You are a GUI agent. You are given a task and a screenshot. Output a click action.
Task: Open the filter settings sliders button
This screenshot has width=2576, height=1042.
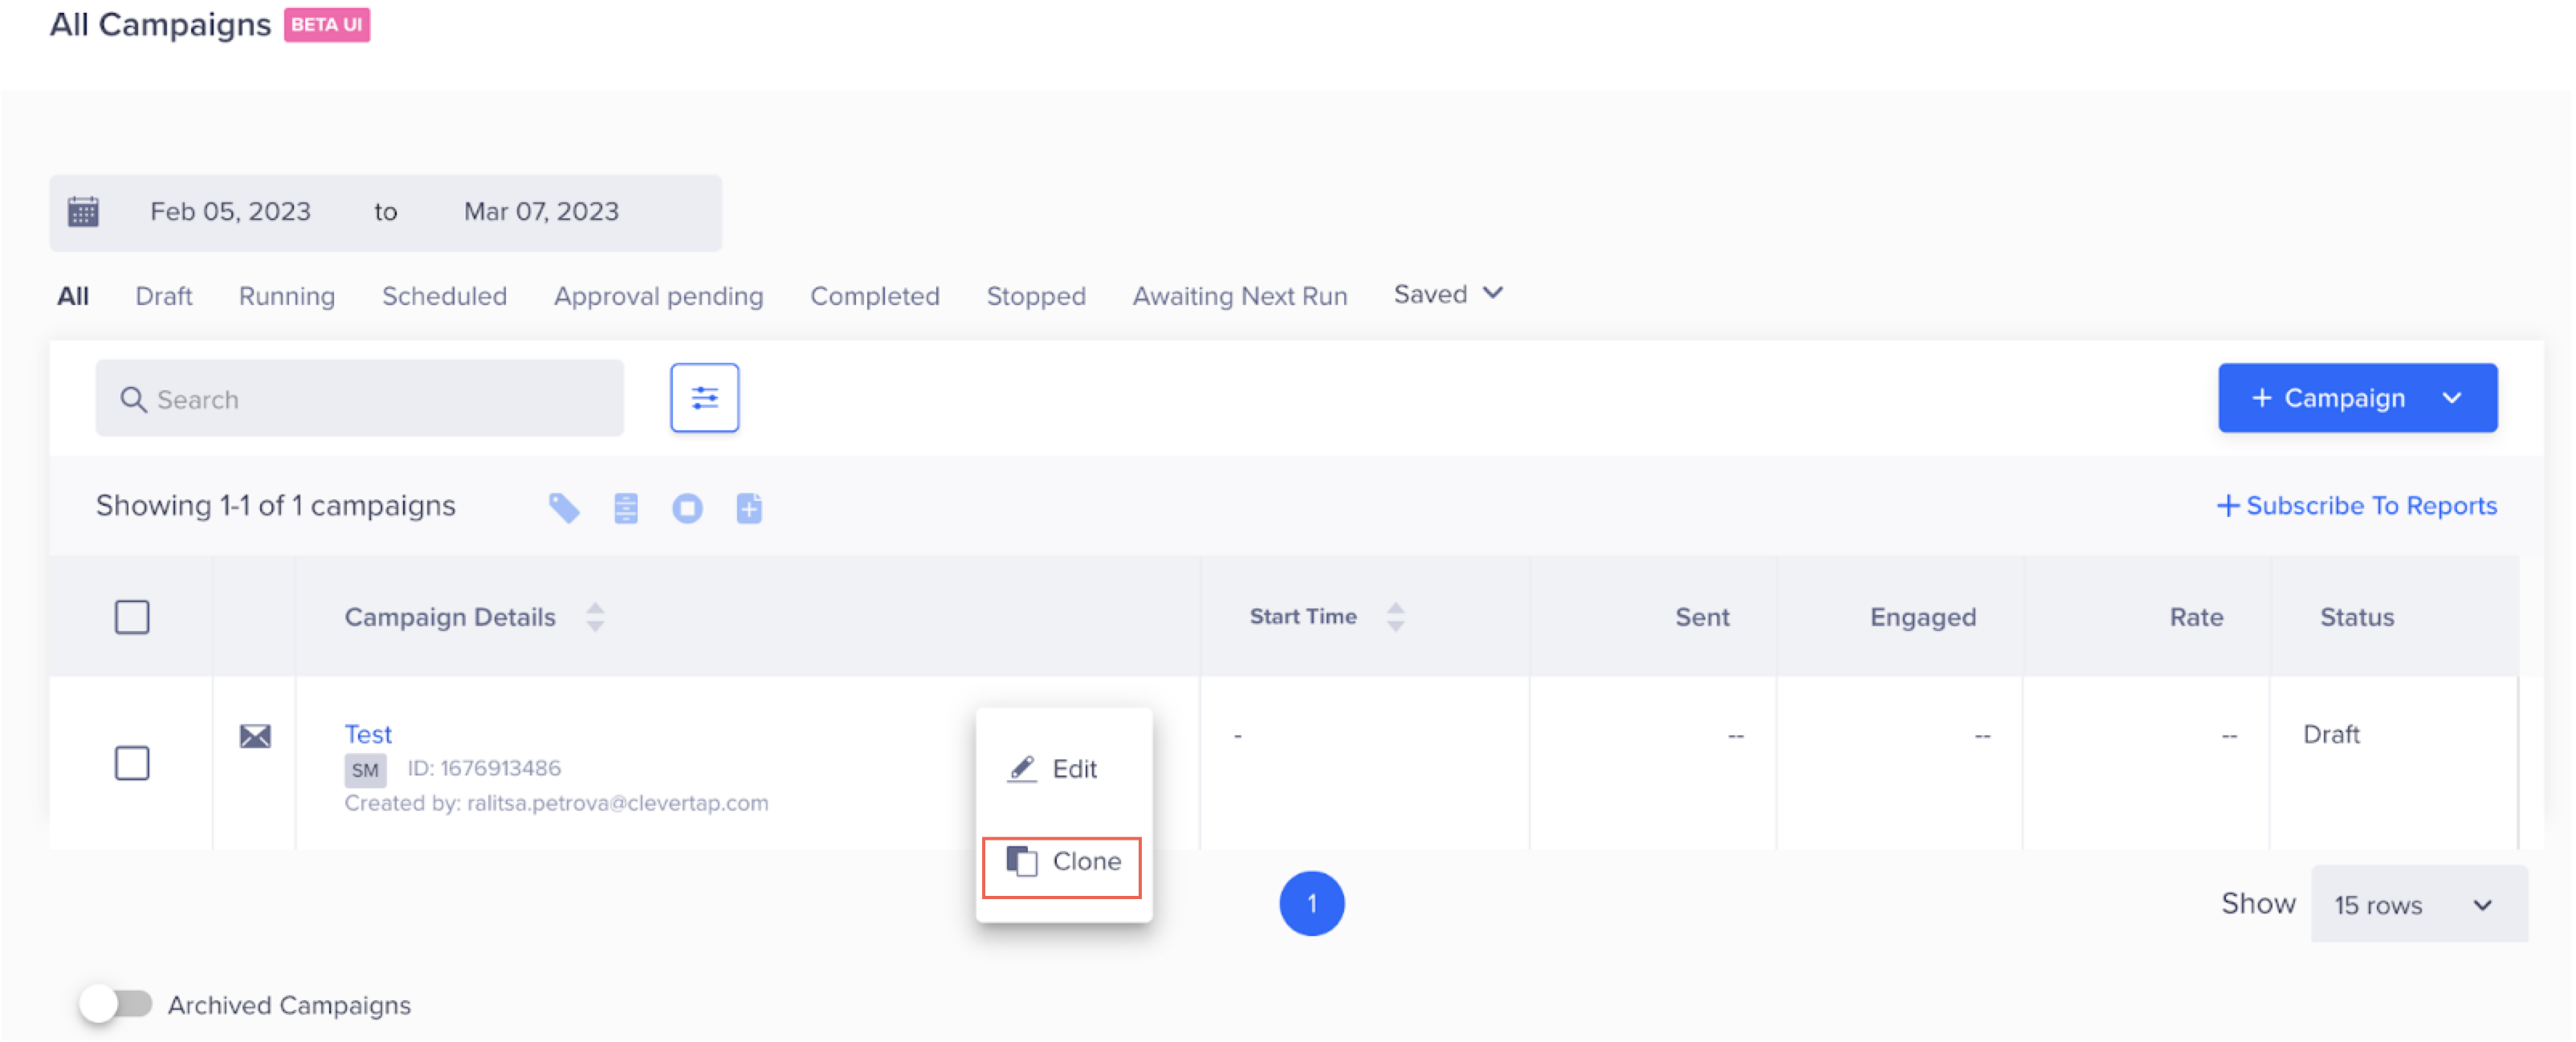pos(704,398)
